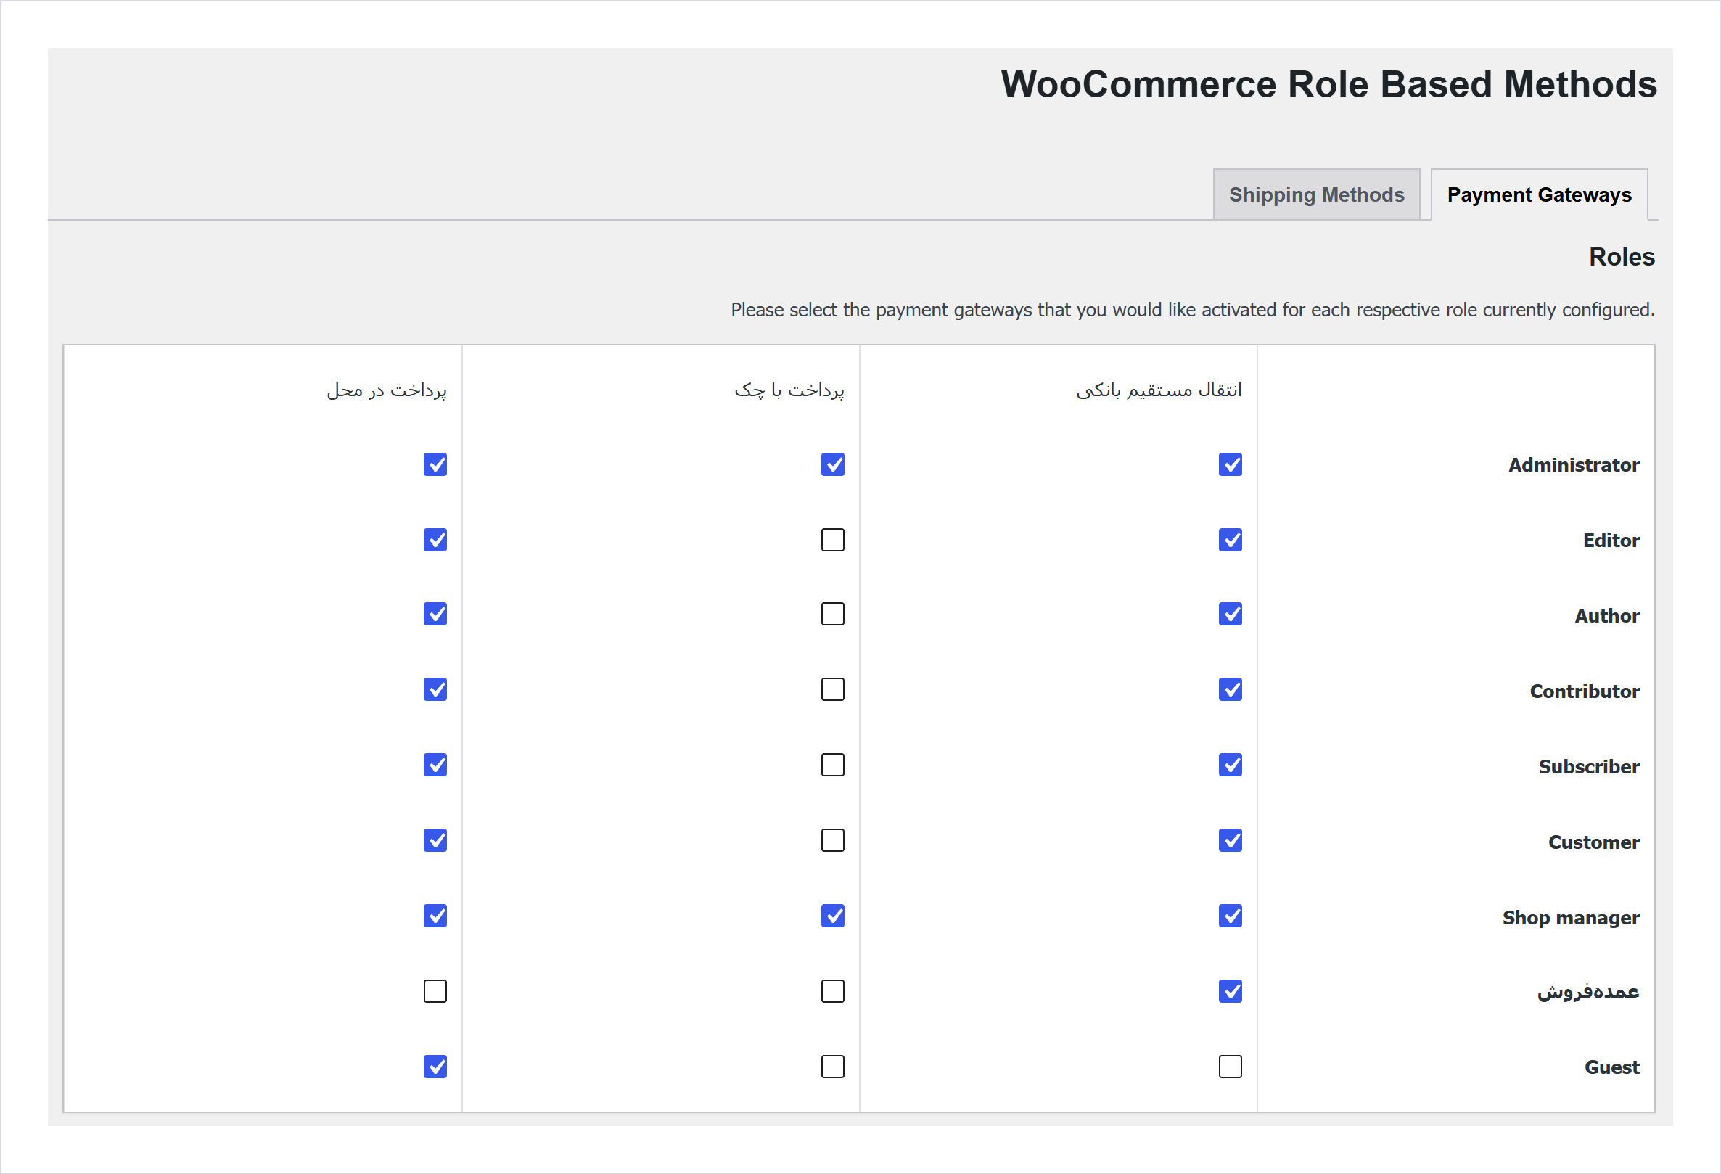
Task: Enable check payment for Guest
Action: [x=832, y=1067]
